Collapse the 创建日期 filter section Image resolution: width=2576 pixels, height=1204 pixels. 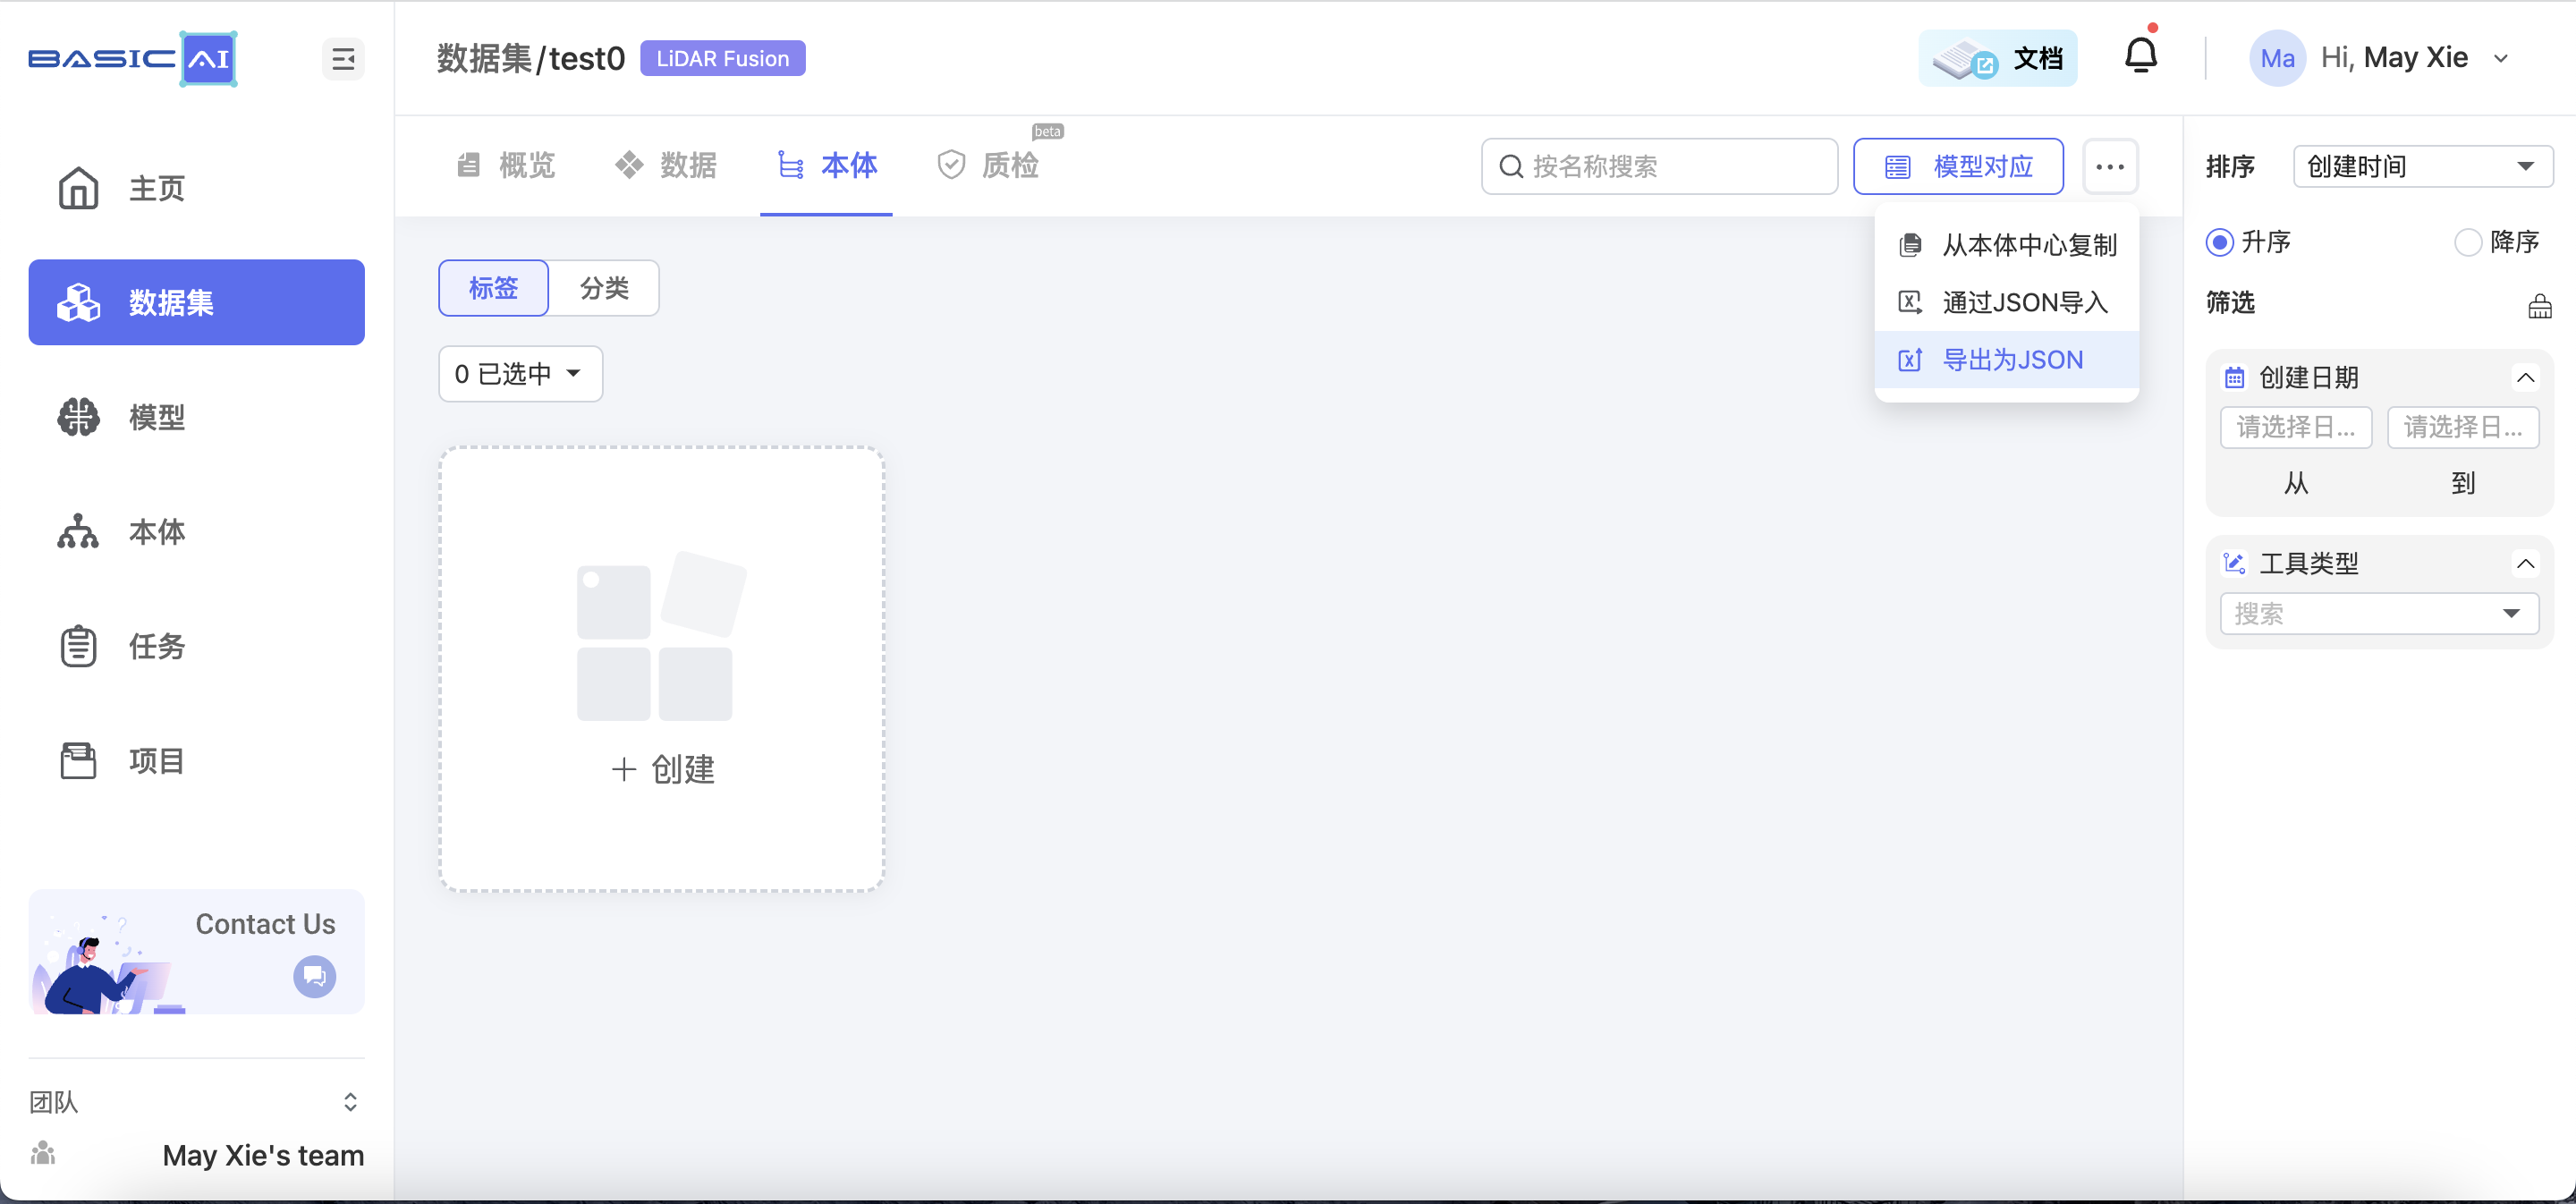click(x=2525, y=377)
